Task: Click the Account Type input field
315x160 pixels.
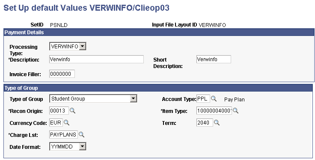Action: point(203,98)
